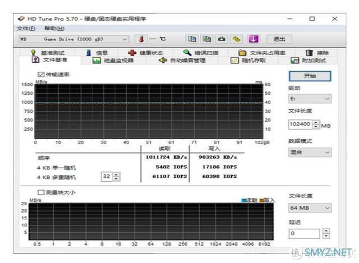
Task: Switch to the 健康状态 tab
Action: coord(146,53)
